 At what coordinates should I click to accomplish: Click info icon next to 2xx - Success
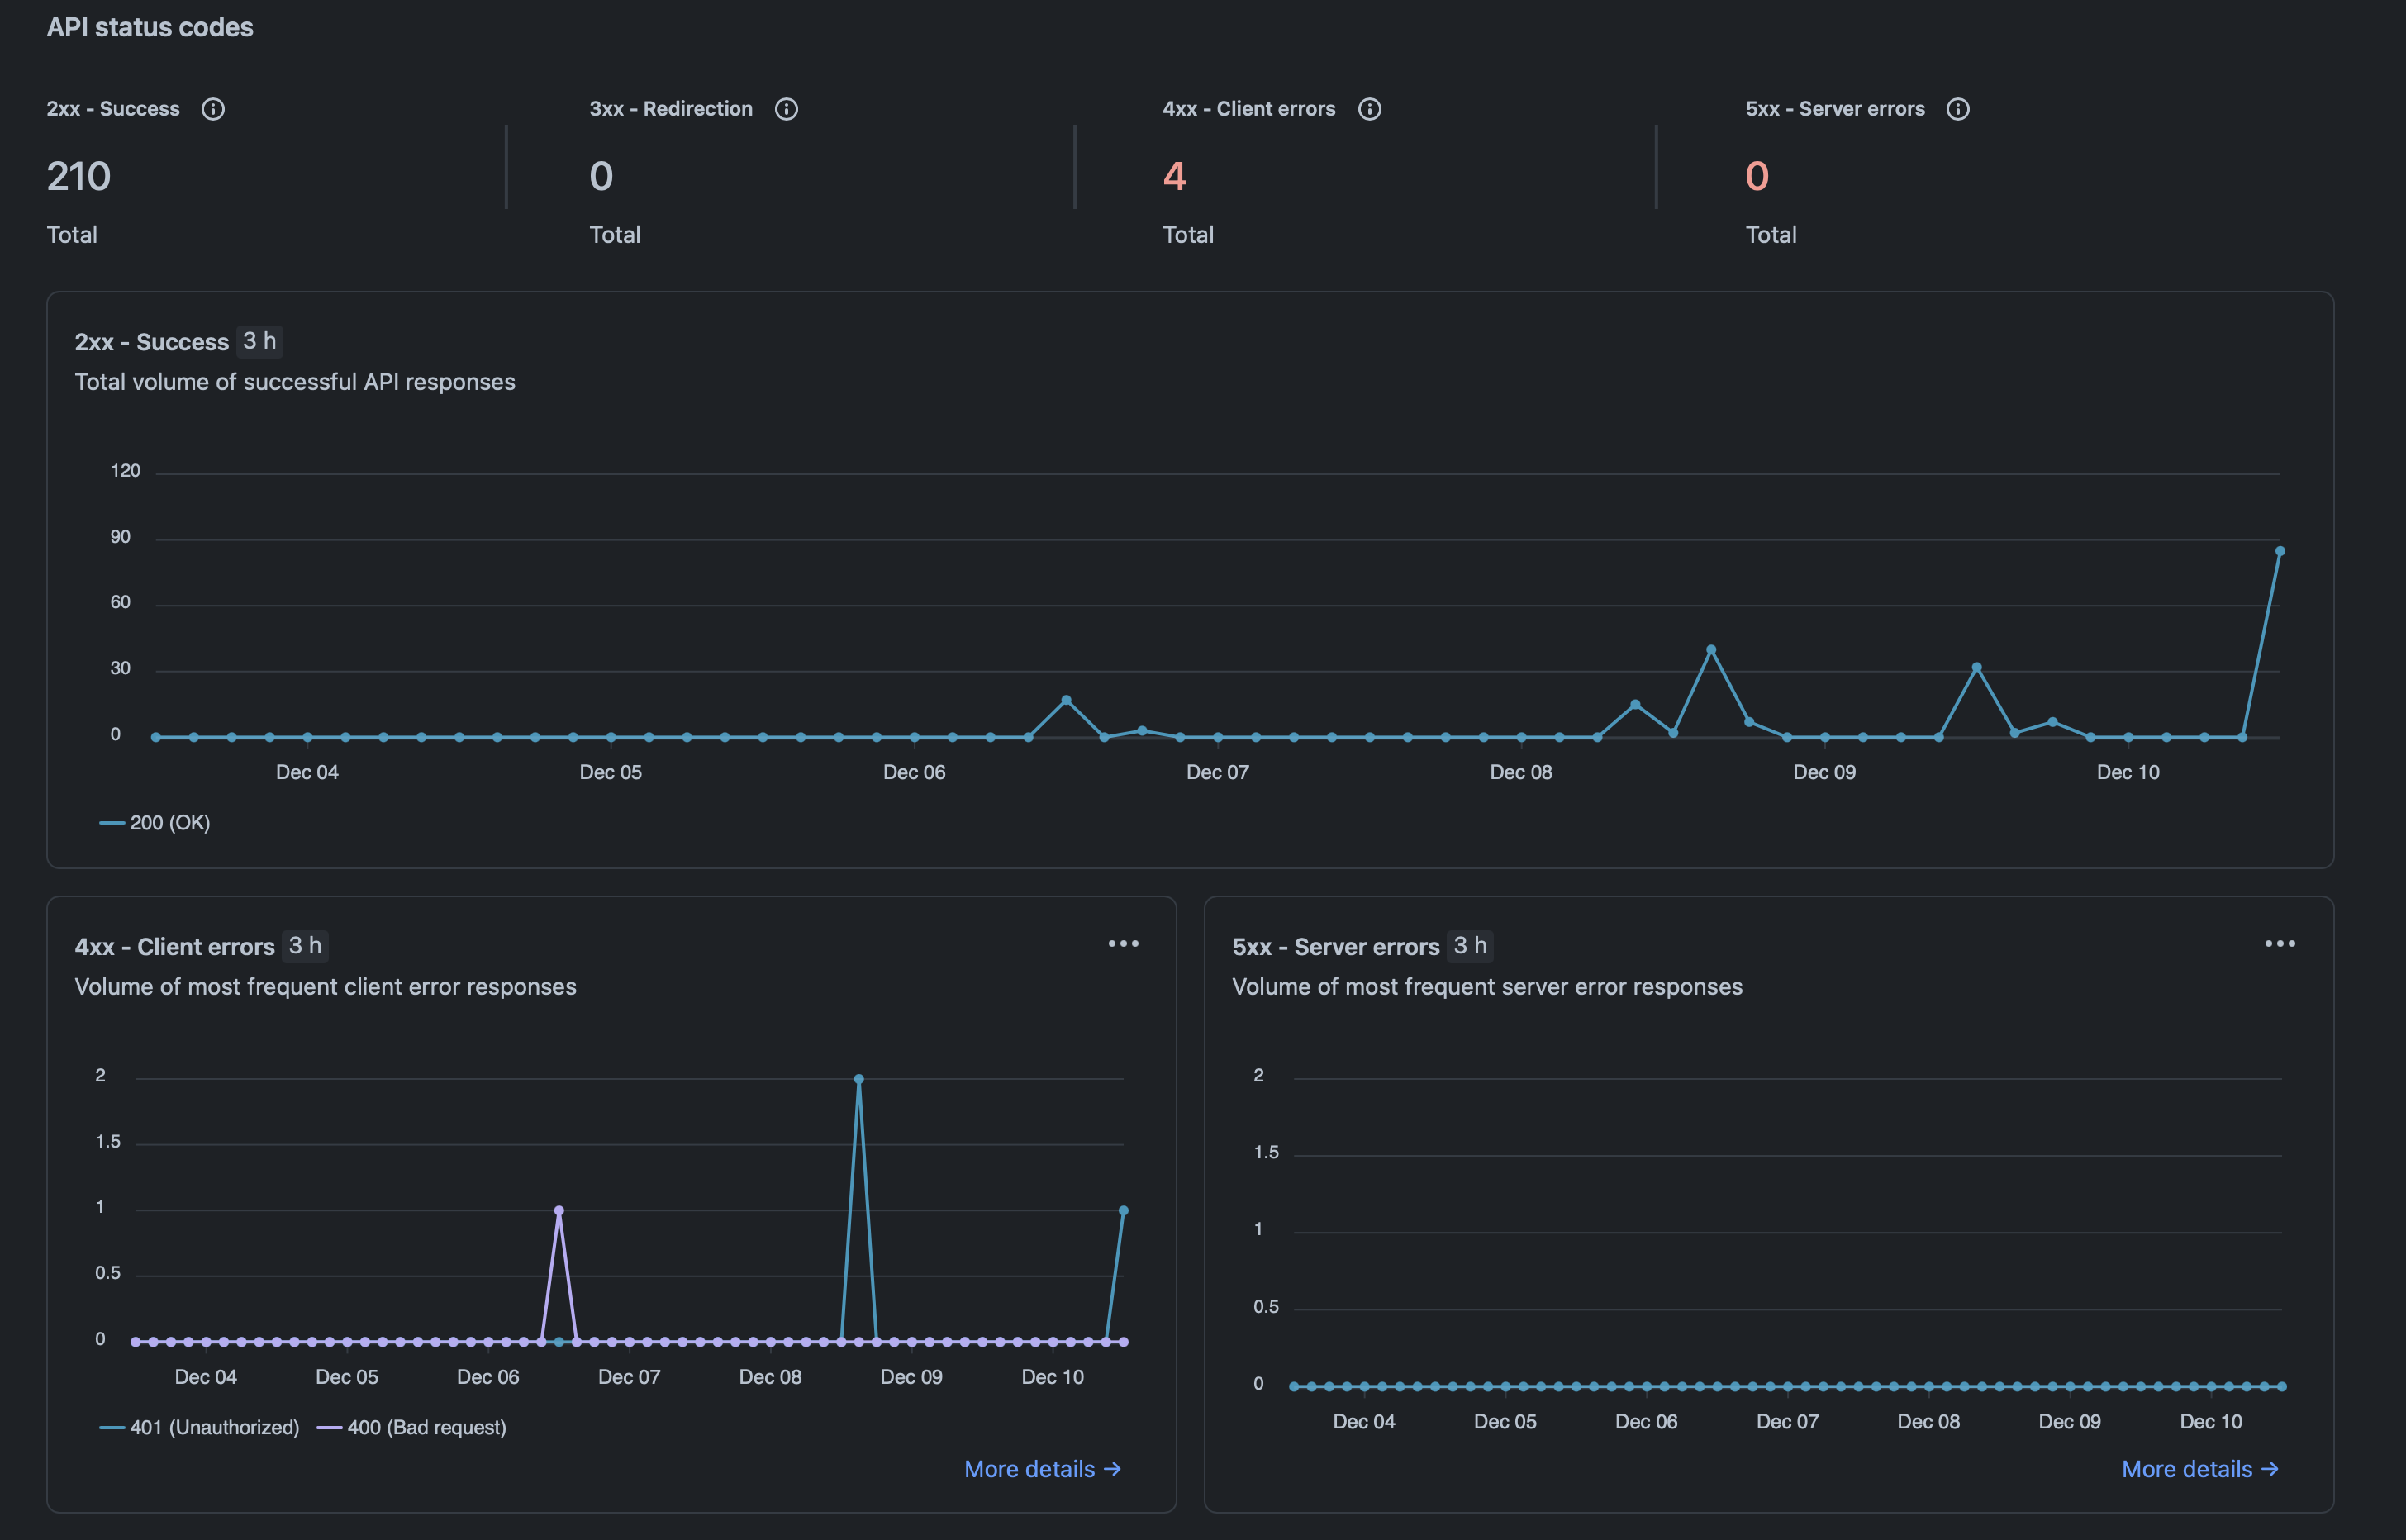coord(213,109)
